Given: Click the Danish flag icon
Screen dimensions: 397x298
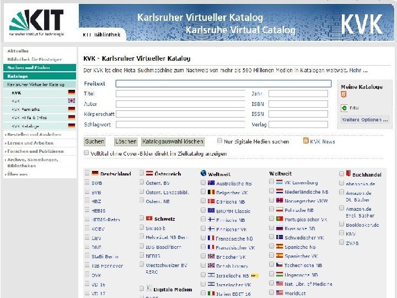Looking at the screenshot, I should coord(211,201).
